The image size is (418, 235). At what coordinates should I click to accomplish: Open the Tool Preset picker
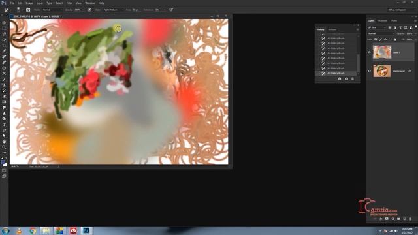[x=7, y=10]
